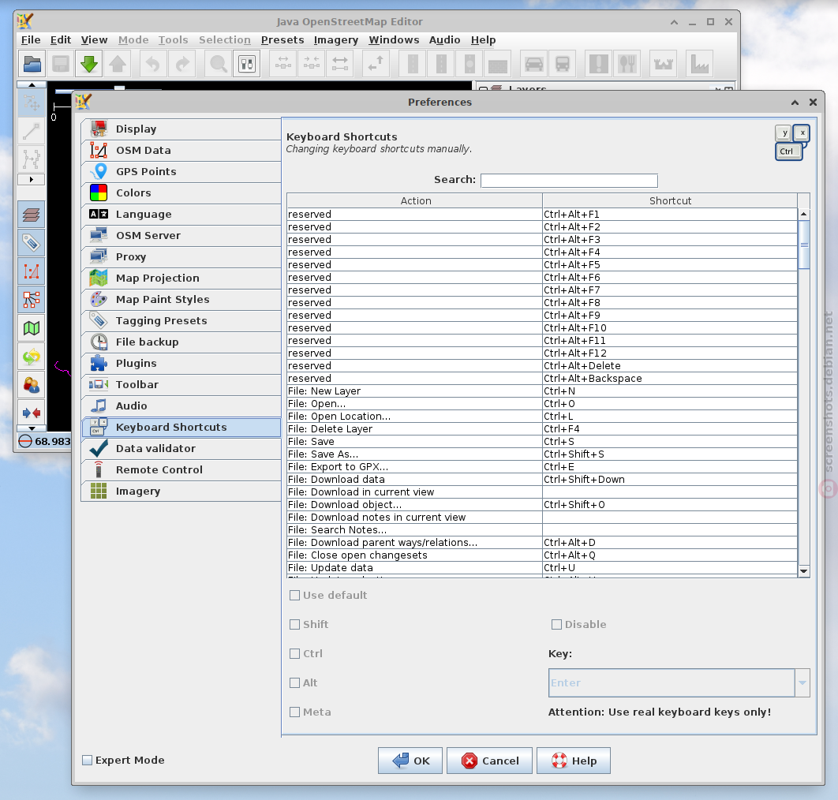Toggle the Conflicts arrows sidebar icon
Screen dimensions: 838x800
coord(31,413)
